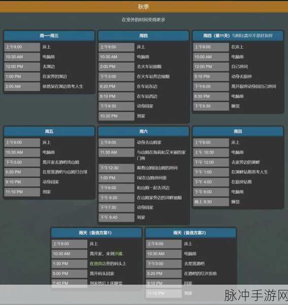Screen dimensions: 288x305
Task: Click the 周五 card header
Action: click(49, 132)
